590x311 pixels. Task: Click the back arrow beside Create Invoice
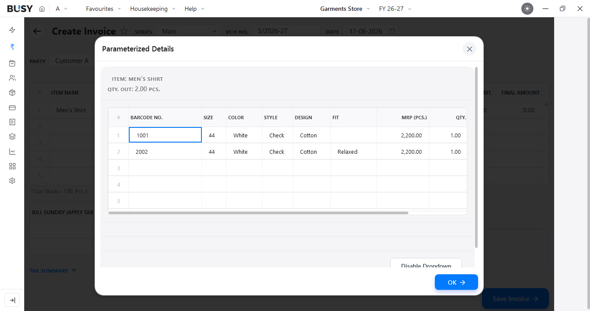[x=37, y=31]
